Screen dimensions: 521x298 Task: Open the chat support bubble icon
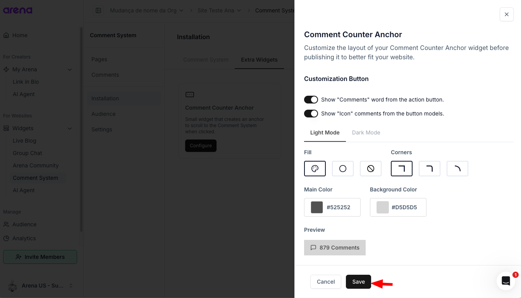tap(506, 281)
